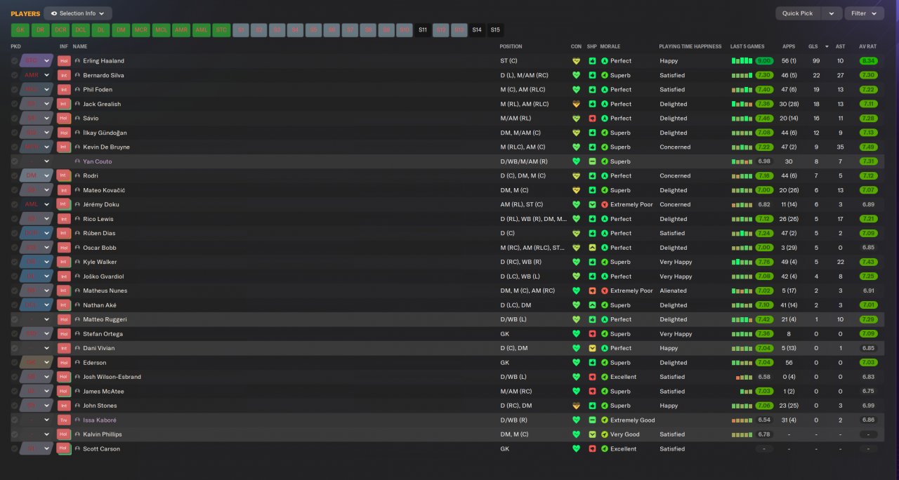The width and height of the screenshot is (899, 480).
Task: Sort by AV RAT column header
Action: click(868, 46)
